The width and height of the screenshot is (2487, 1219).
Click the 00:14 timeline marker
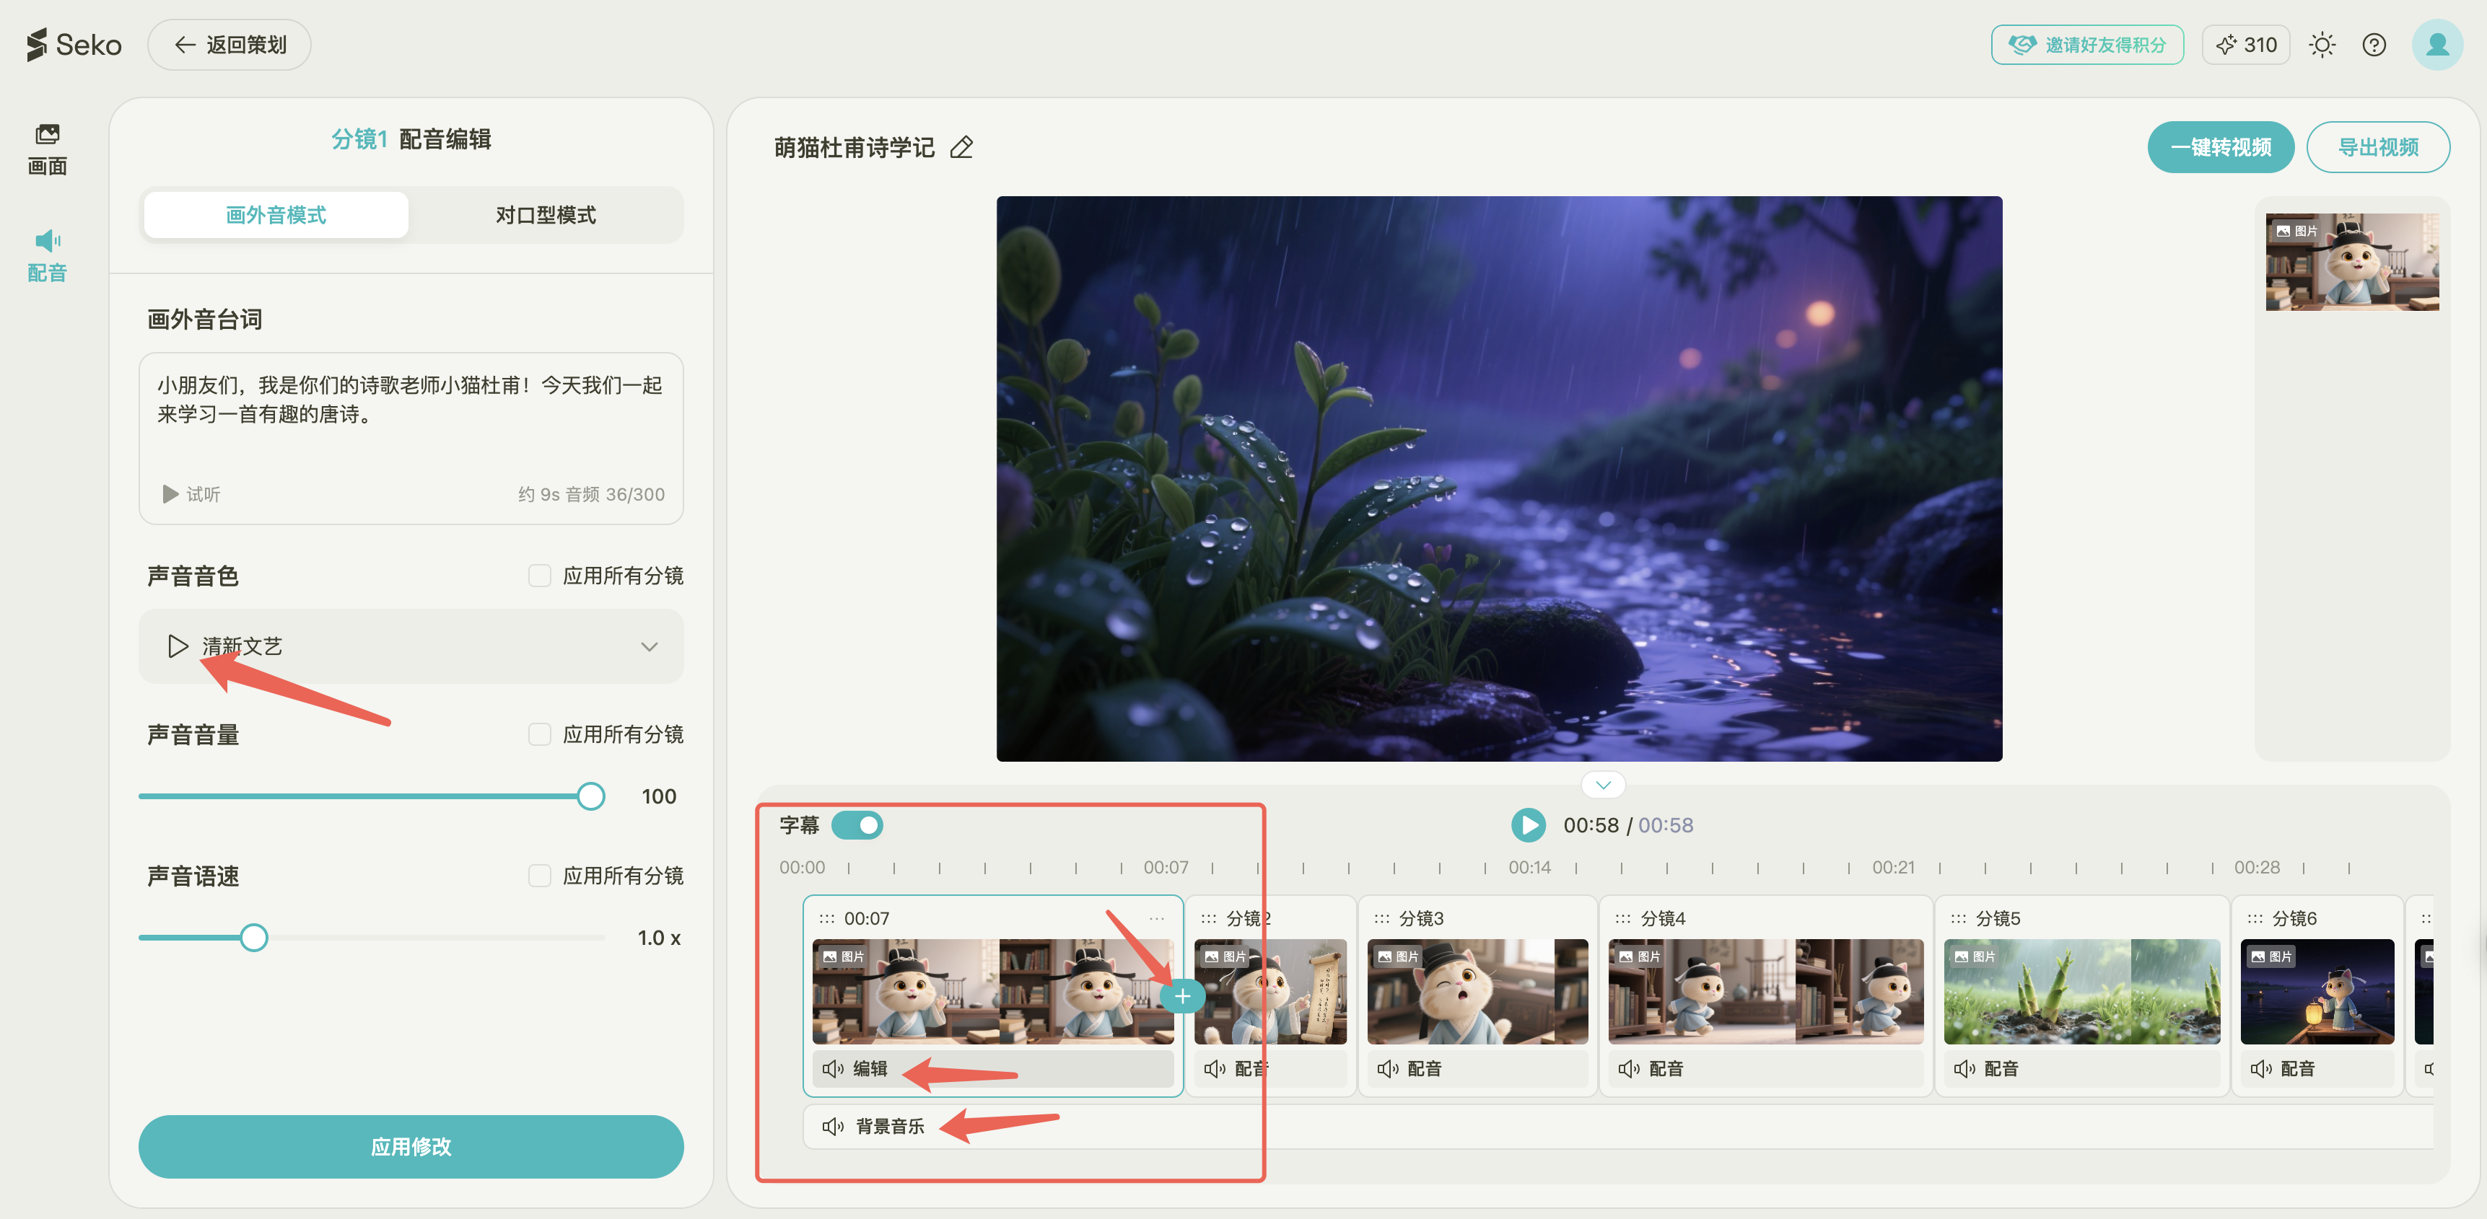click(x=1529, y=867)
